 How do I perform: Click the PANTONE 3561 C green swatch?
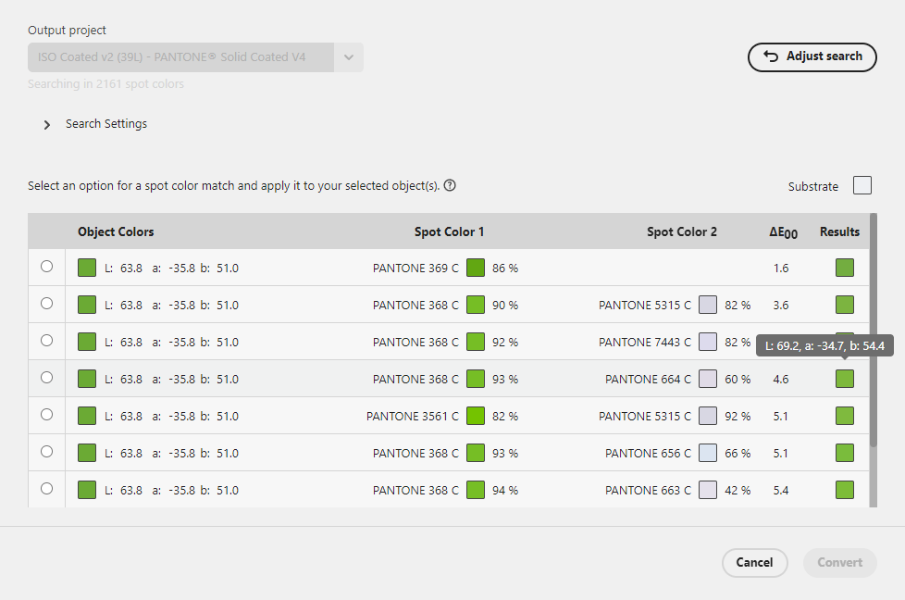pyautogui.click(x=476, y=416)
